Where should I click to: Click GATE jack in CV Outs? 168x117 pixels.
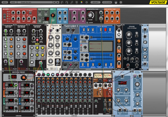click(x=19, y=13)
